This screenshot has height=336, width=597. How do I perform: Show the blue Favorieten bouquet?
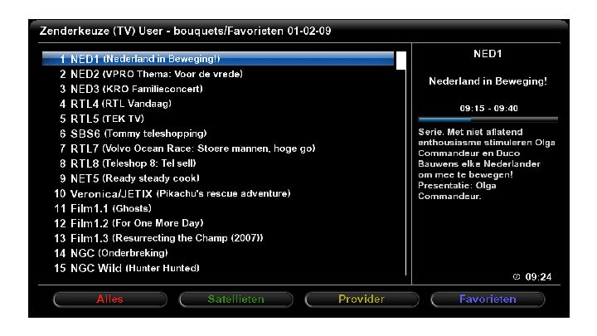point(488,299)
